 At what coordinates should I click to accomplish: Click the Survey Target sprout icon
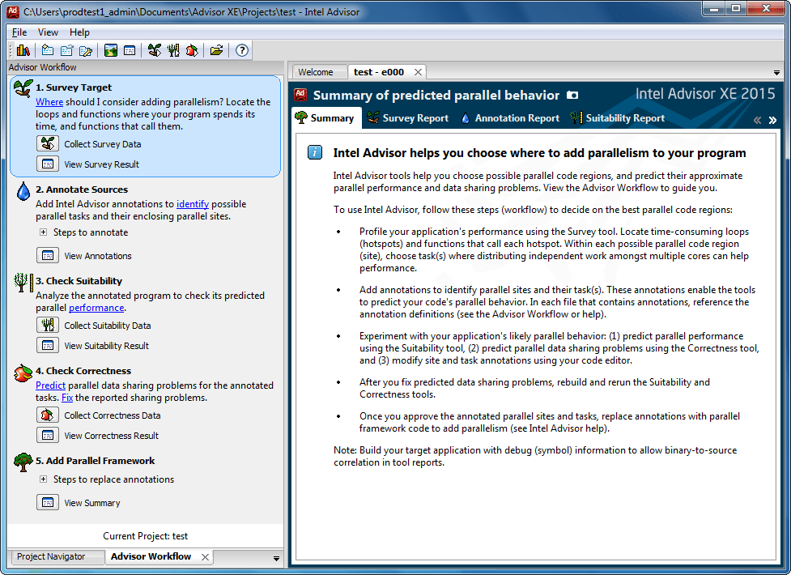click(23, 88)
